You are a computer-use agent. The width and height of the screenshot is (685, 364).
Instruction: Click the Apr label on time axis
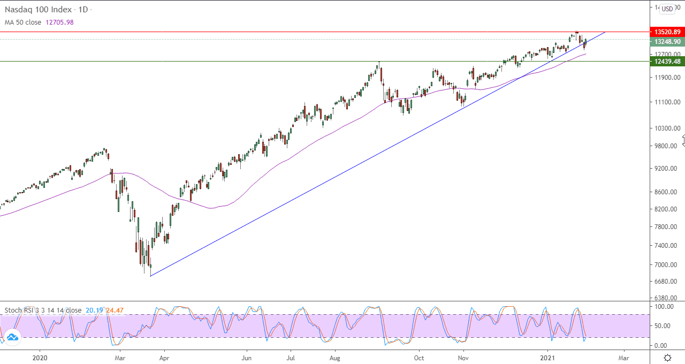pyautogui.click(x=164, y=357)
